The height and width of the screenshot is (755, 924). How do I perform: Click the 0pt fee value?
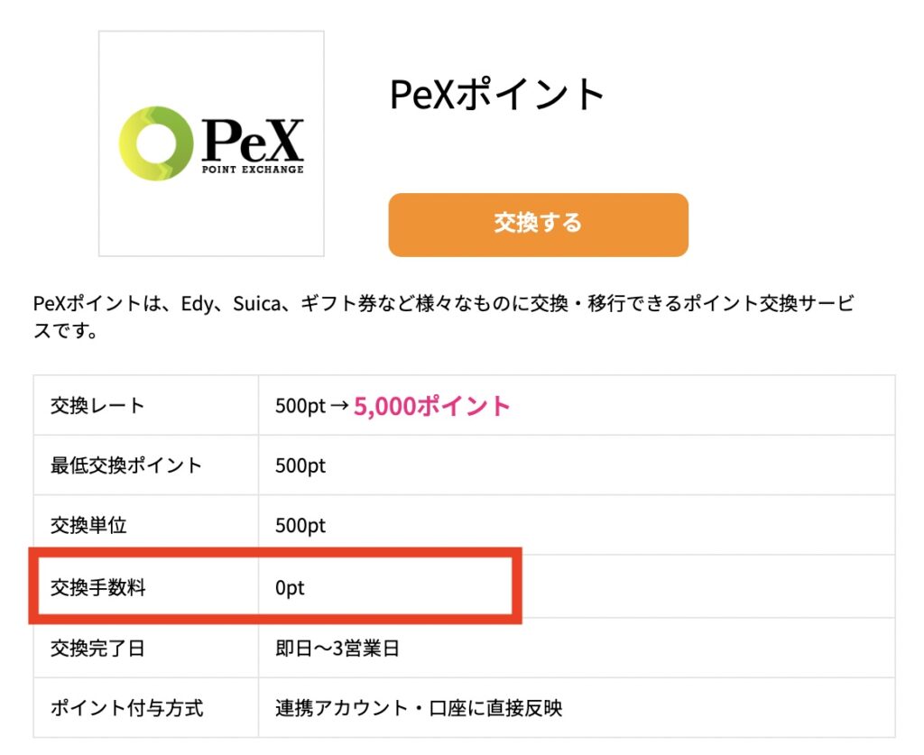click(290, 588)
